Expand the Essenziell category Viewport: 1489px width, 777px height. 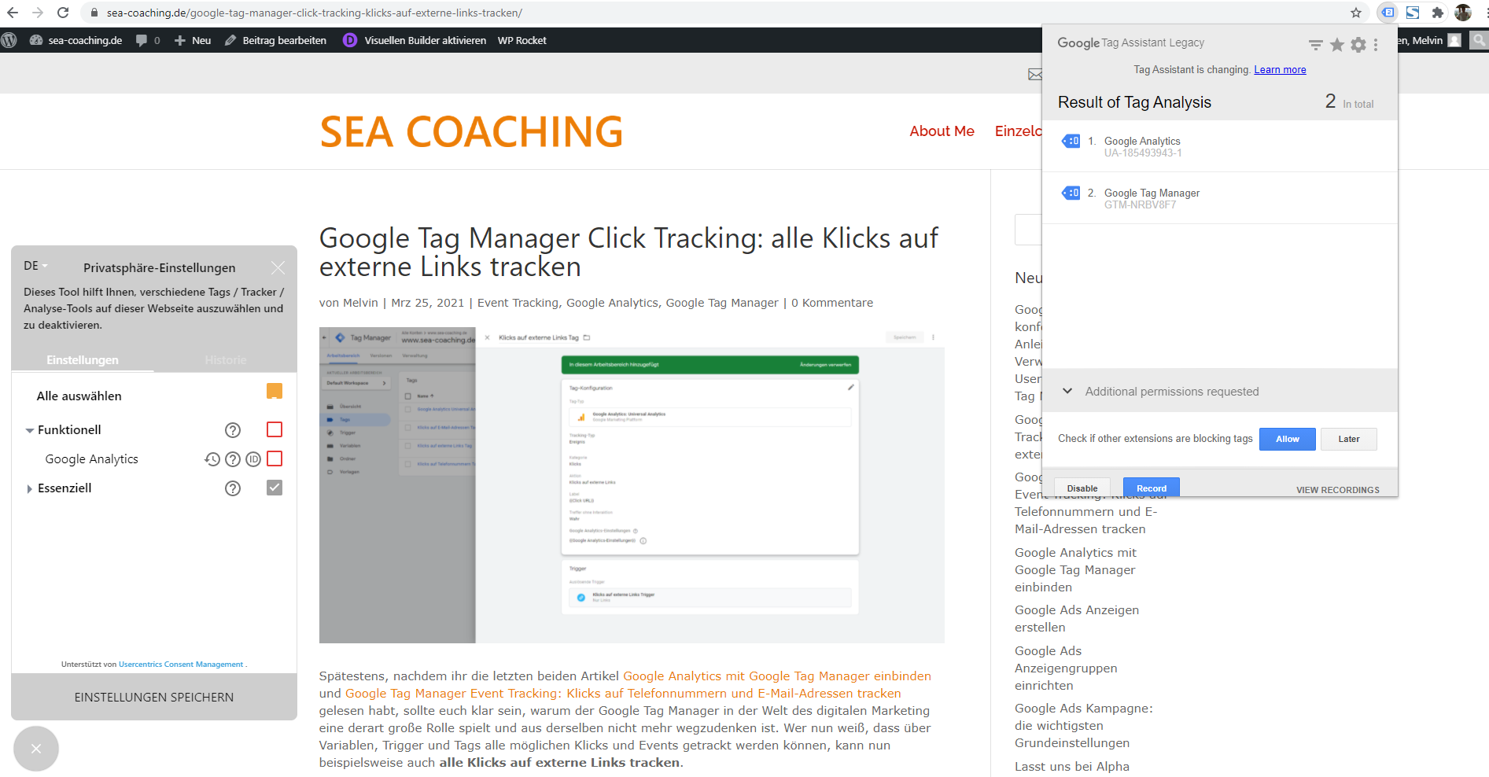(30, 488)
